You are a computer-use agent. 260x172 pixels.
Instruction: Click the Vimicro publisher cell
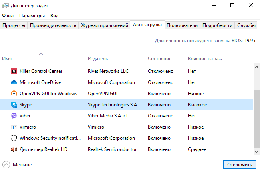click(96, 127)
